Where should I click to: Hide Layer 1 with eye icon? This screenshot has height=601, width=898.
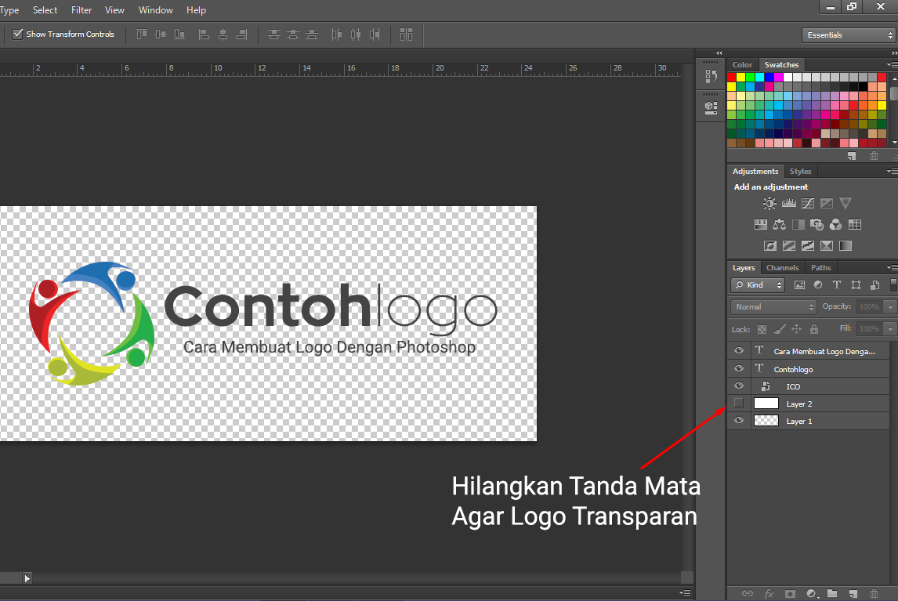(739, 420)
